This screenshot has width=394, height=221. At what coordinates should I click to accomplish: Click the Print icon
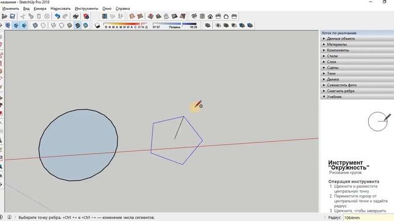pyautogui.click(x=76, y=17)
